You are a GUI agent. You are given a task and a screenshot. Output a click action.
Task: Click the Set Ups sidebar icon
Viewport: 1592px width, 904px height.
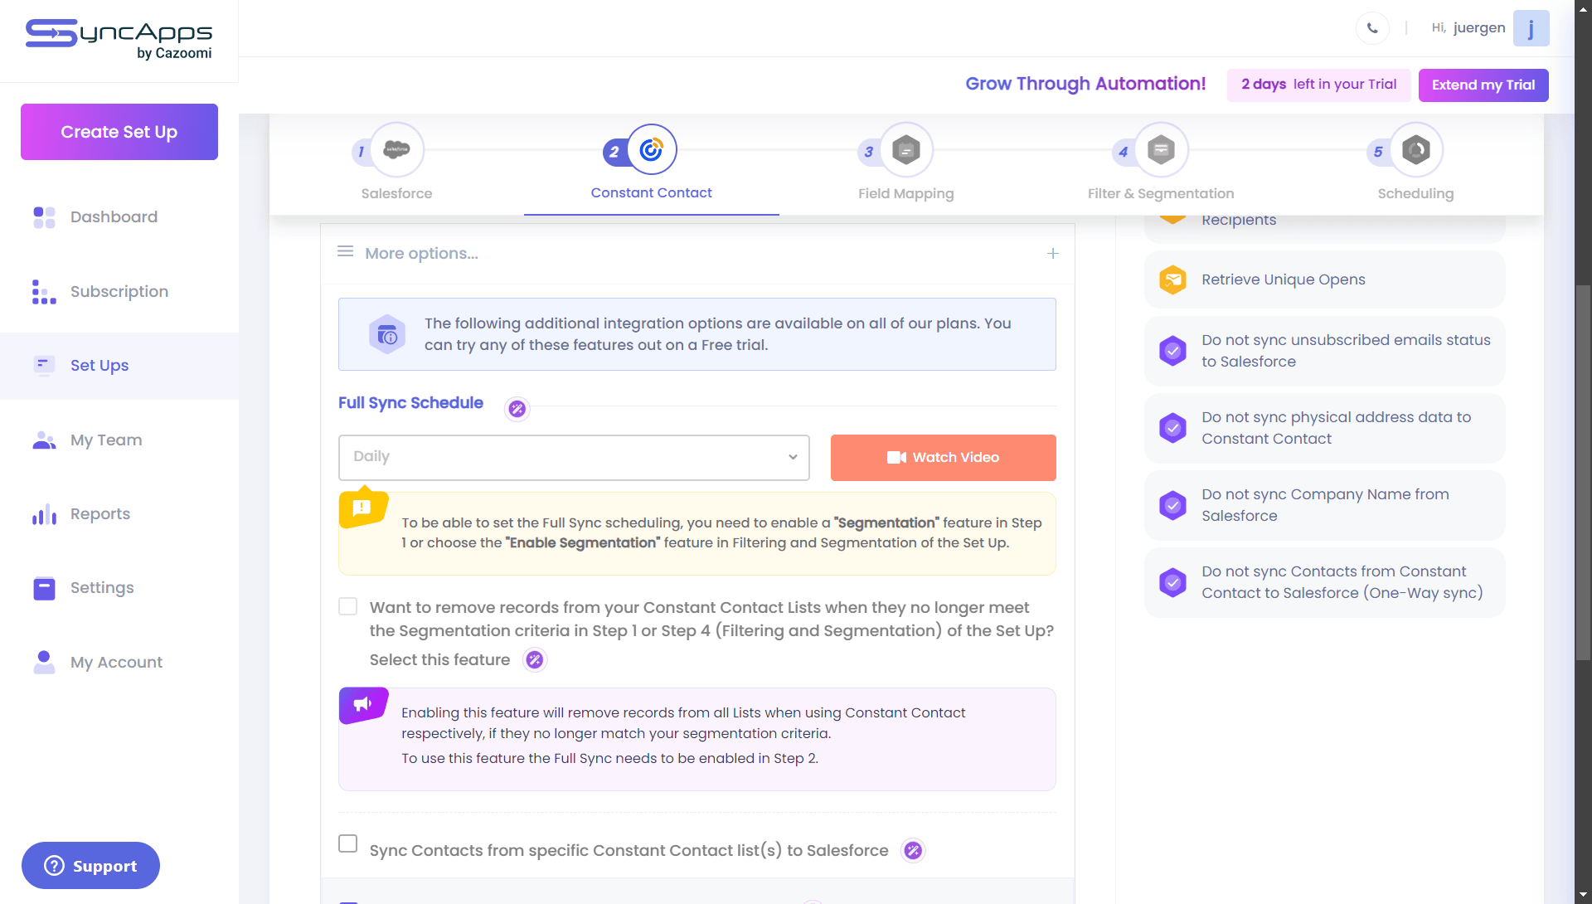coord(44,366)
